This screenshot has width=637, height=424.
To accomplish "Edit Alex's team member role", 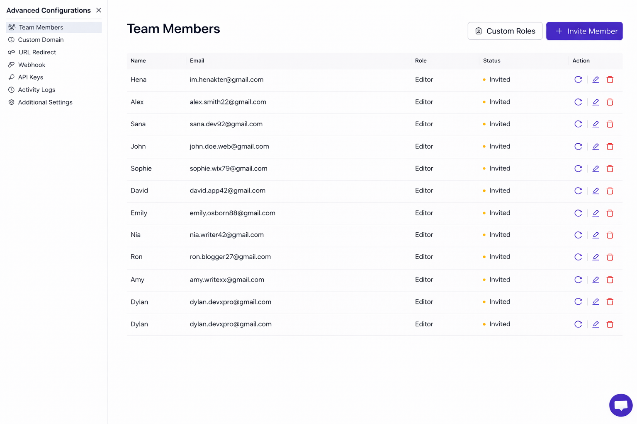I will (x=596, y=102).
